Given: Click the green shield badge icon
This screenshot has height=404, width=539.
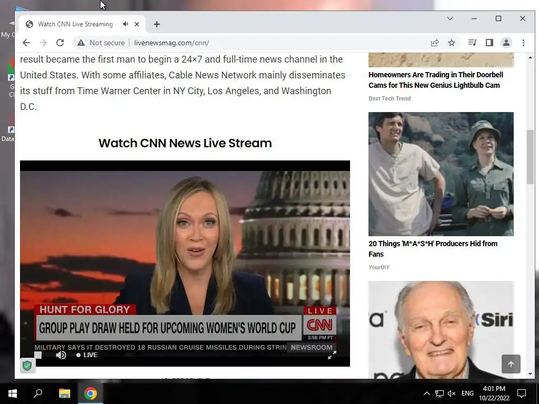Looking at the screenshot, I should click(x=27, y=366).
